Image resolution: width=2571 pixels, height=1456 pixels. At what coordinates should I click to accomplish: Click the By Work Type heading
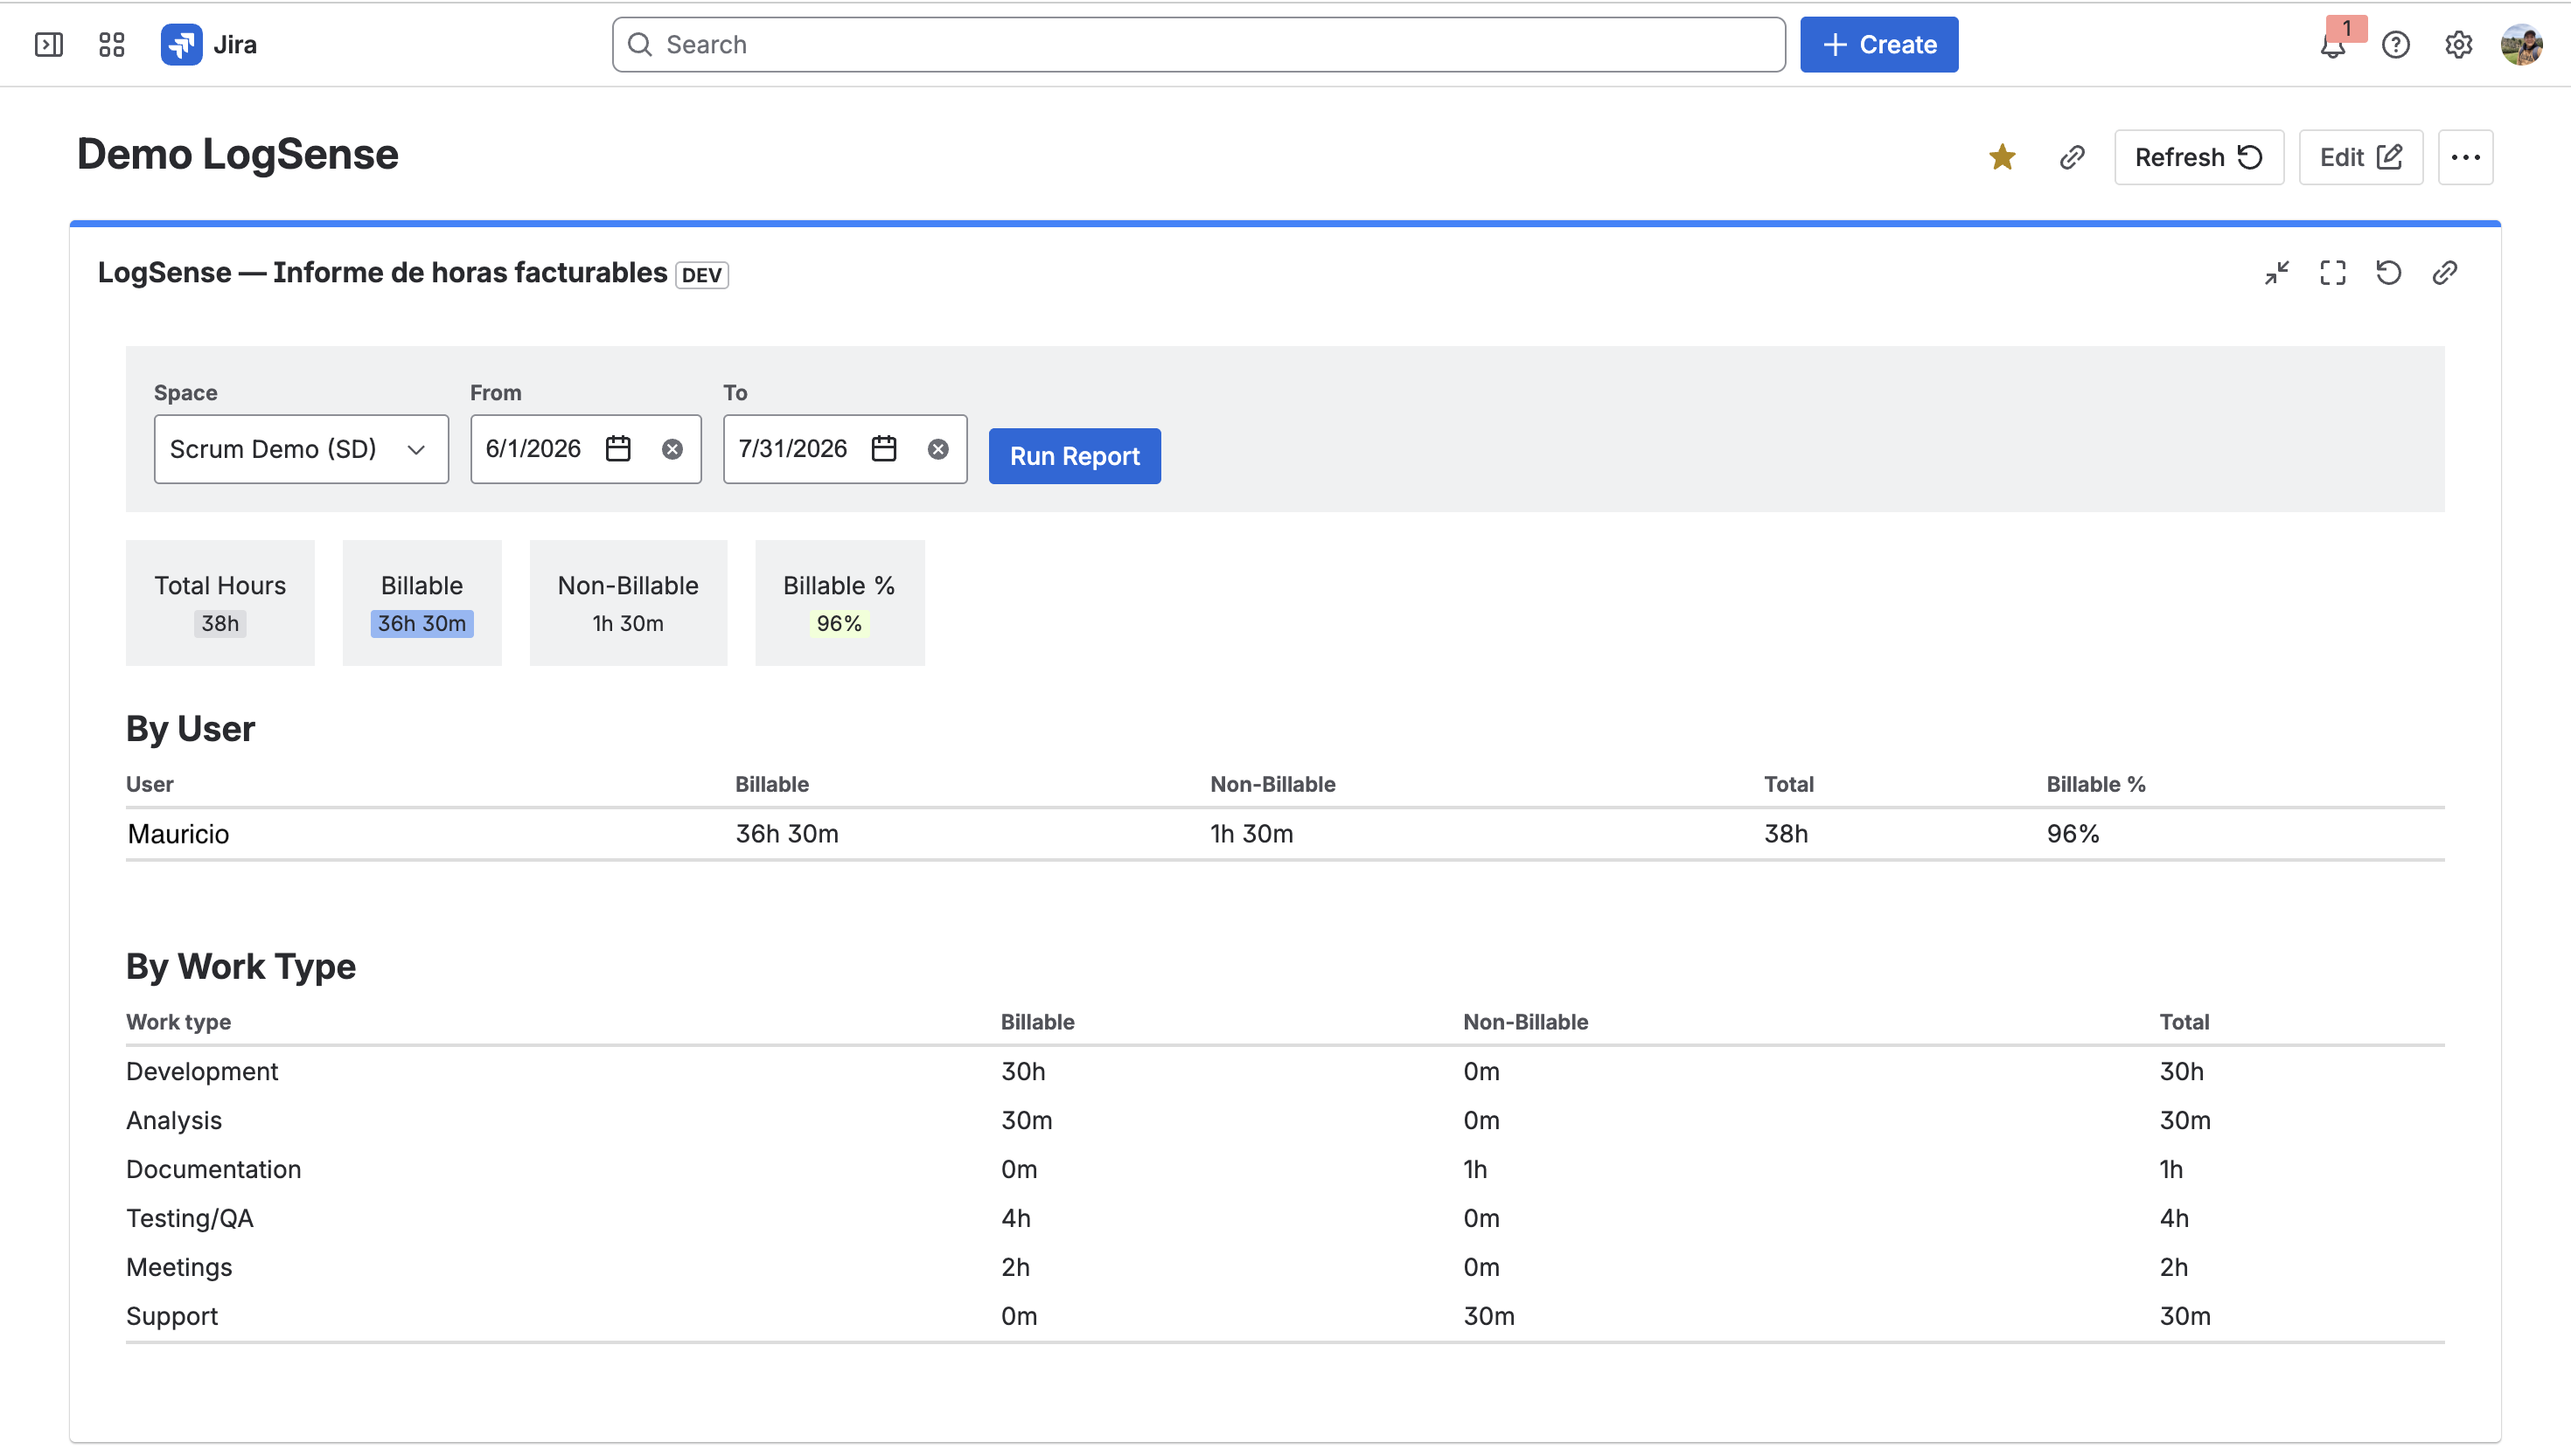pos(240,967)
